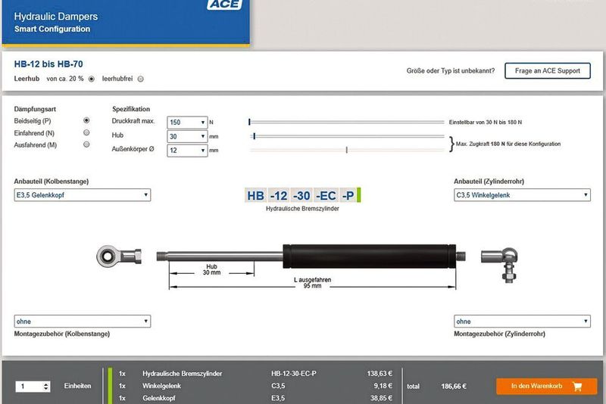This screenshot has width=606, height=404.
Task: Click the Druckkraft slider handle
Action: click(249, 122)
